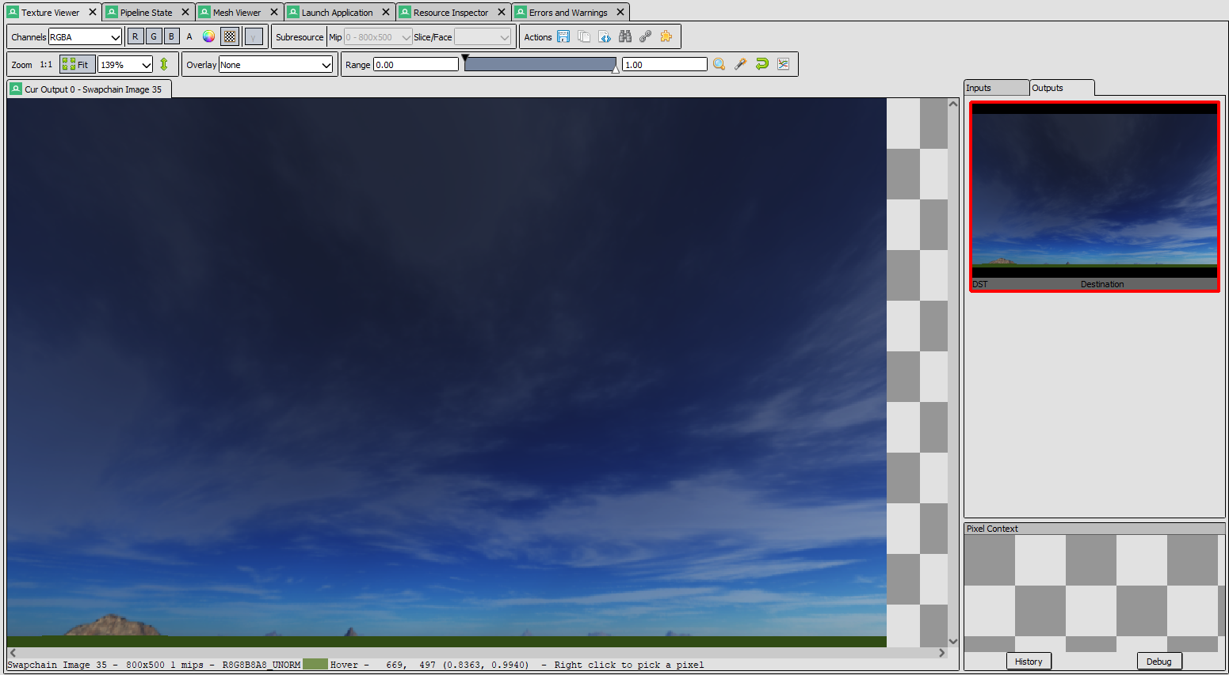Save the current texture to disk
The height and width of the screenshot is (675, 1229).
point(563,36)
